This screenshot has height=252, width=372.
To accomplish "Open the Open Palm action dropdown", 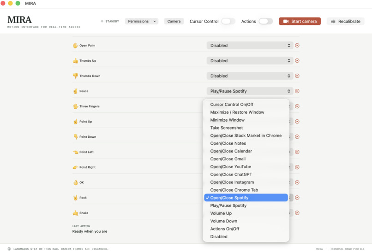I will click(250, 46).
